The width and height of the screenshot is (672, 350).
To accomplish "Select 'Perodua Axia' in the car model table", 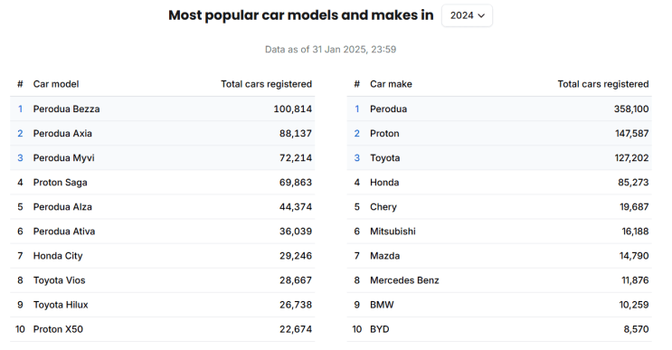I will [x=62, y=133].
